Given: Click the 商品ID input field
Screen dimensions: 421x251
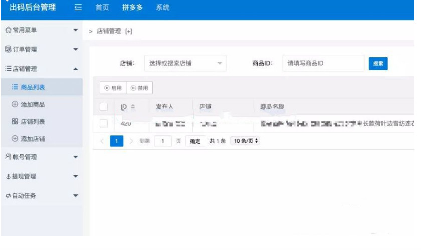Looking at the screenshot, I should pyautogui.click(x=323, y=63).
